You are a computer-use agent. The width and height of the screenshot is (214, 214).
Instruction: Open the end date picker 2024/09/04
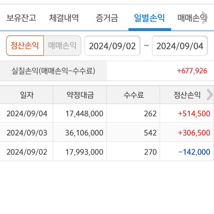(x=180, y=46)
